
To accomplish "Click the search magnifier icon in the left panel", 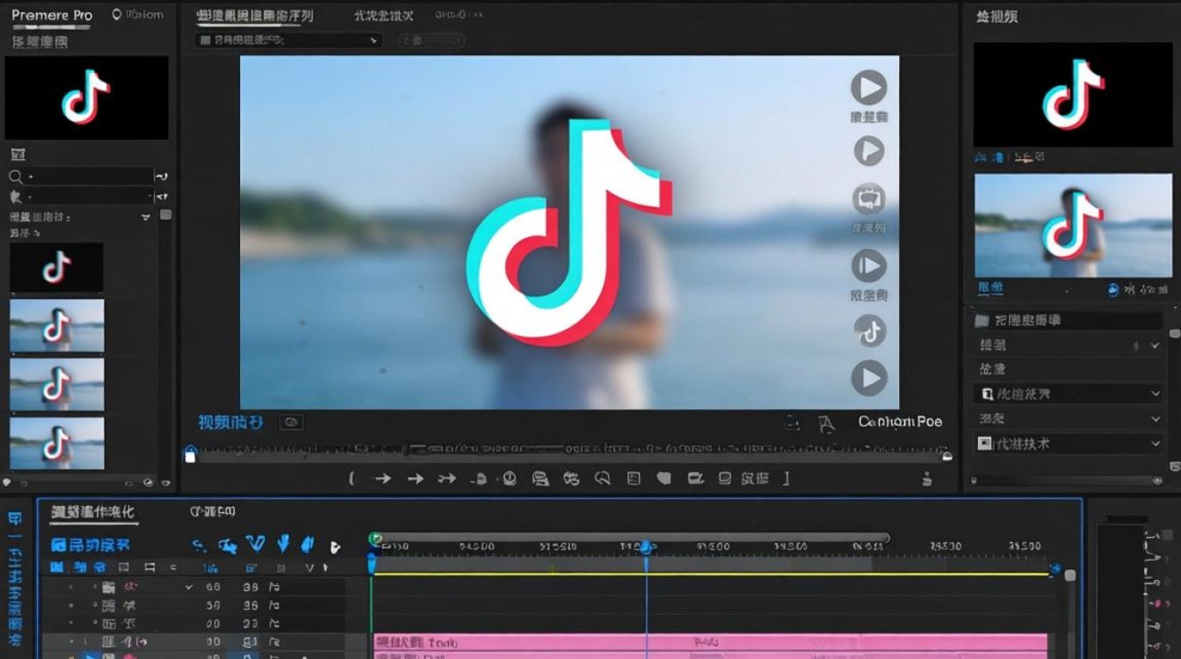I will point(16,177).
